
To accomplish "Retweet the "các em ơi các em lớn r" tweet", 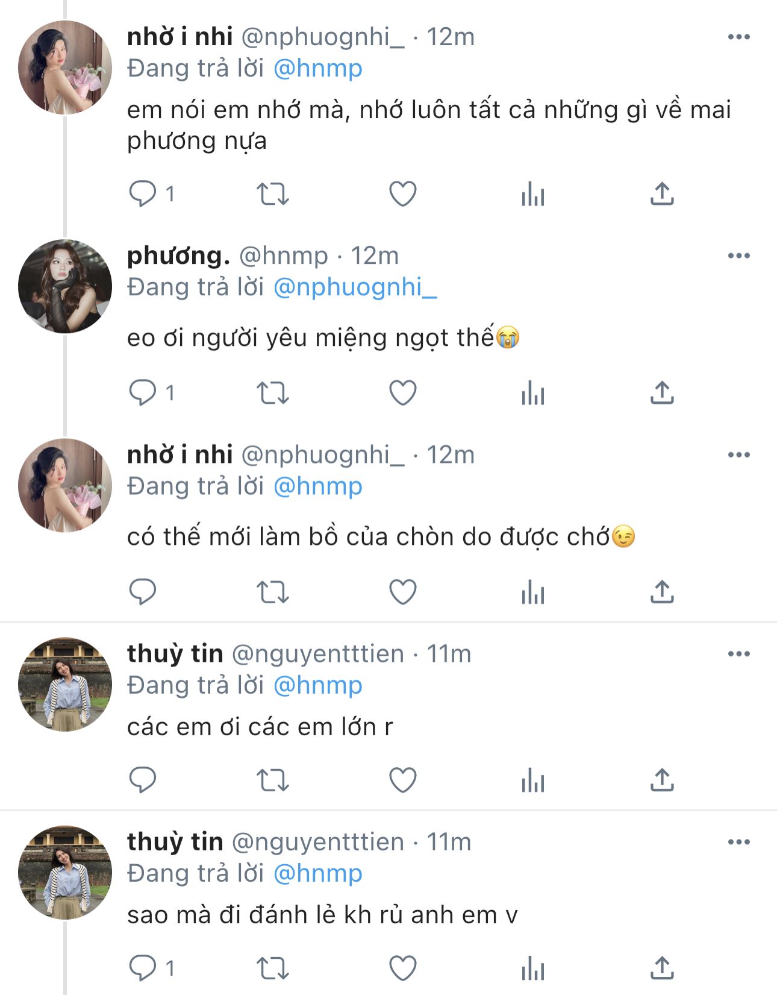I will [273, 780].
